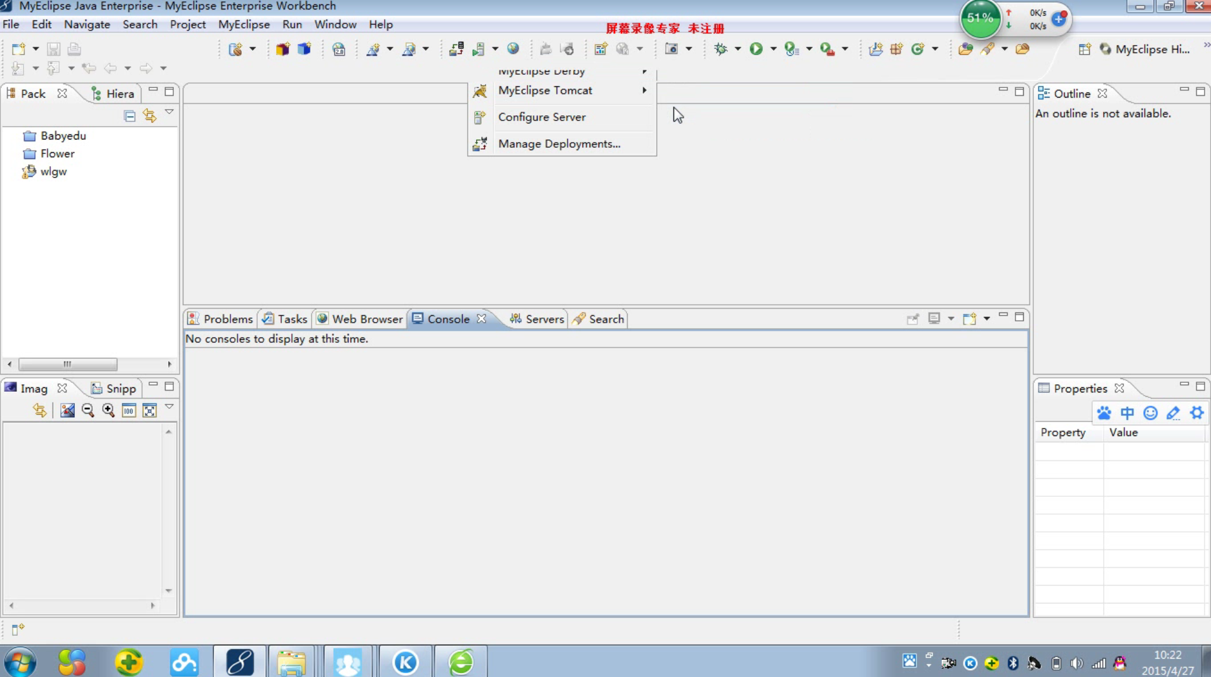This screenshot has height=677, width=1211.
Task: Click the Pin Console icon
Action: 913,319
